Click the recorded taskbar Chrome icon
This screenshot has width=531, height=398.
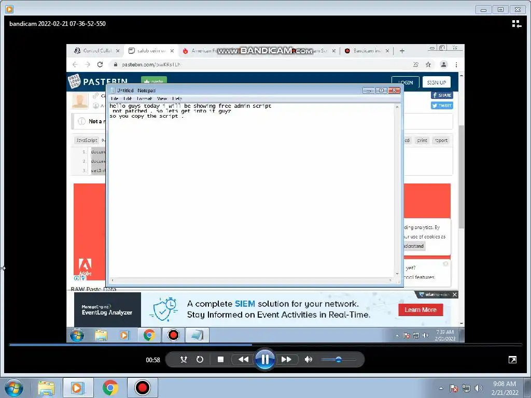point(149,335)
